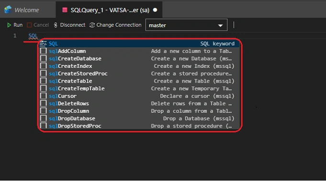Click the snippet icon beside sqlCursor
This screenshot has height=182, width=326.
pyautogui.click(x=43, y=96)
